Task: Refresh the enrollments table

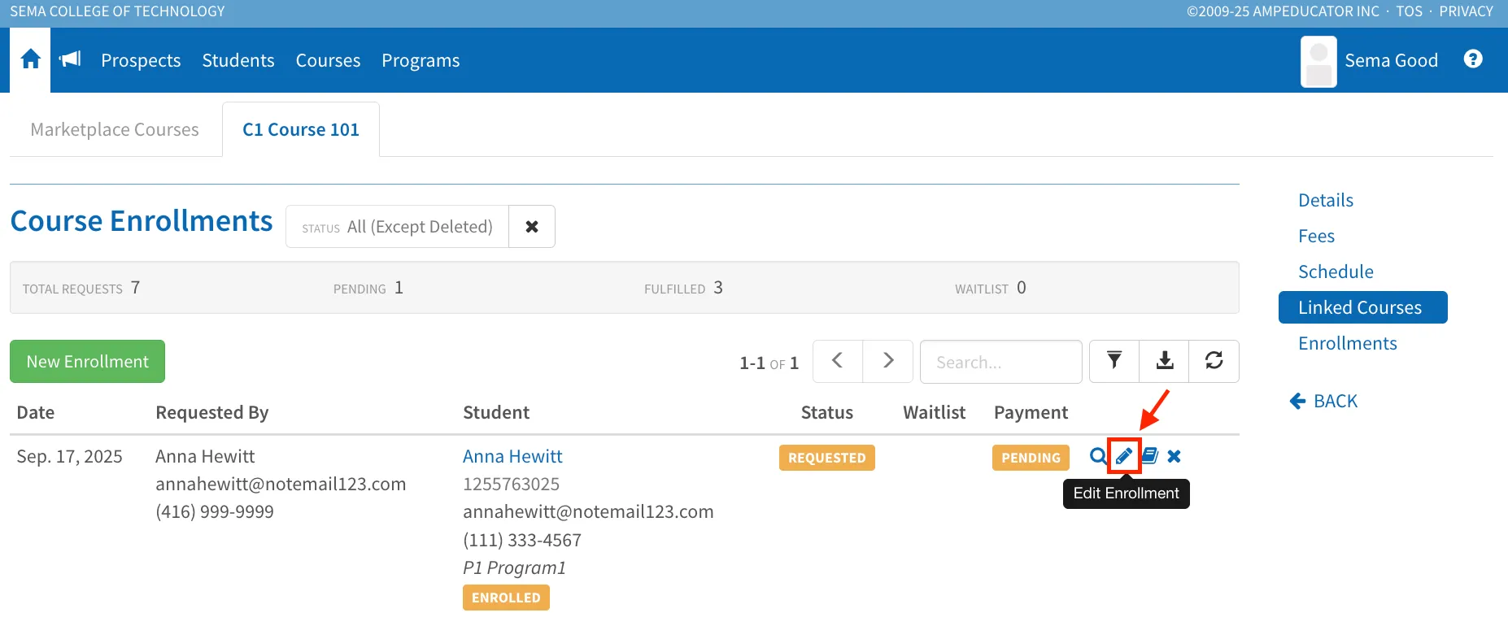Action: 1214,361
